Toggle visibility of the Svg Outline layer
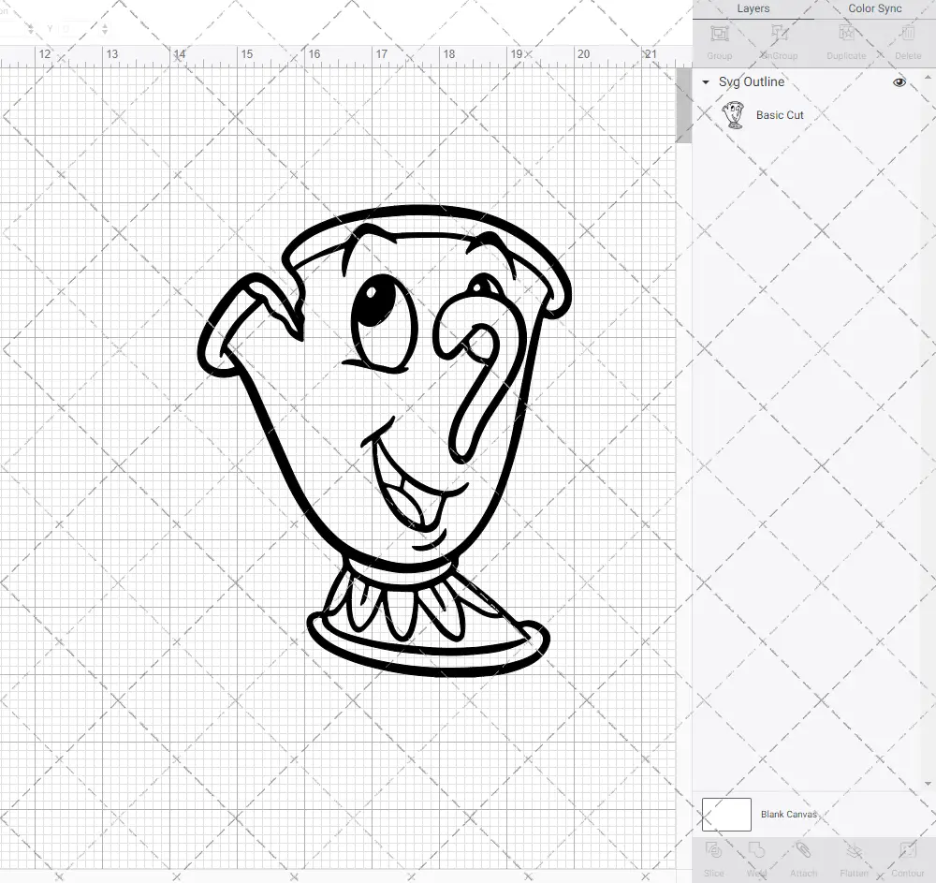This screenshot has width=936, height=883. [899, 82]
